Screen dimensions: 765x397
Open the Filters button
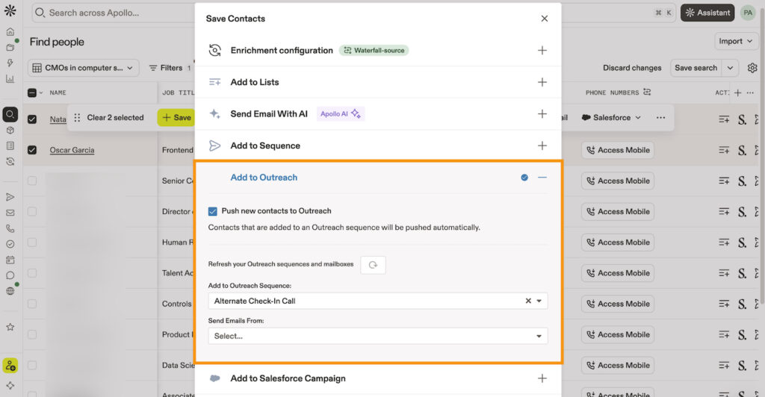tap(170, 68)
